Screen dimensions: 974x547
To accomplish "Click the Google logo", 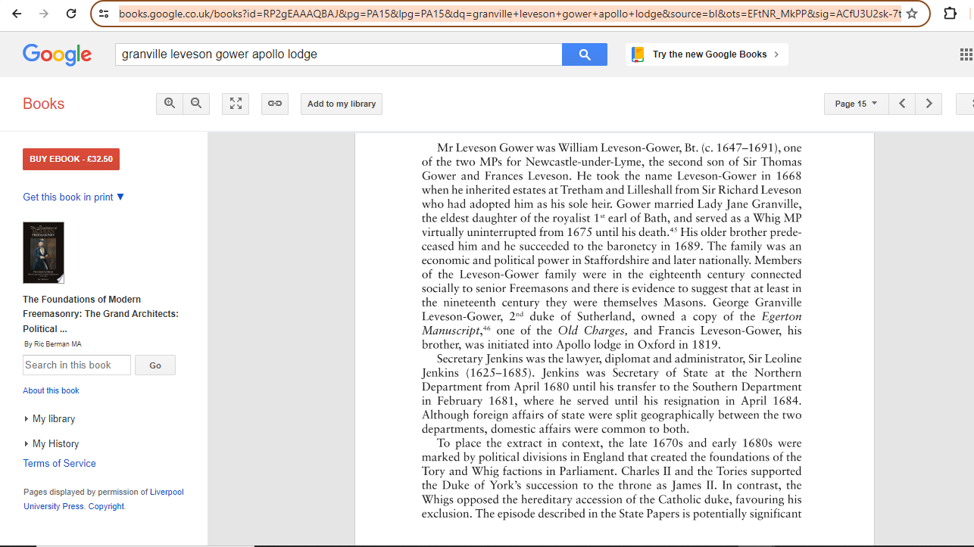I will pyautogui.click(x=57, y=54).
